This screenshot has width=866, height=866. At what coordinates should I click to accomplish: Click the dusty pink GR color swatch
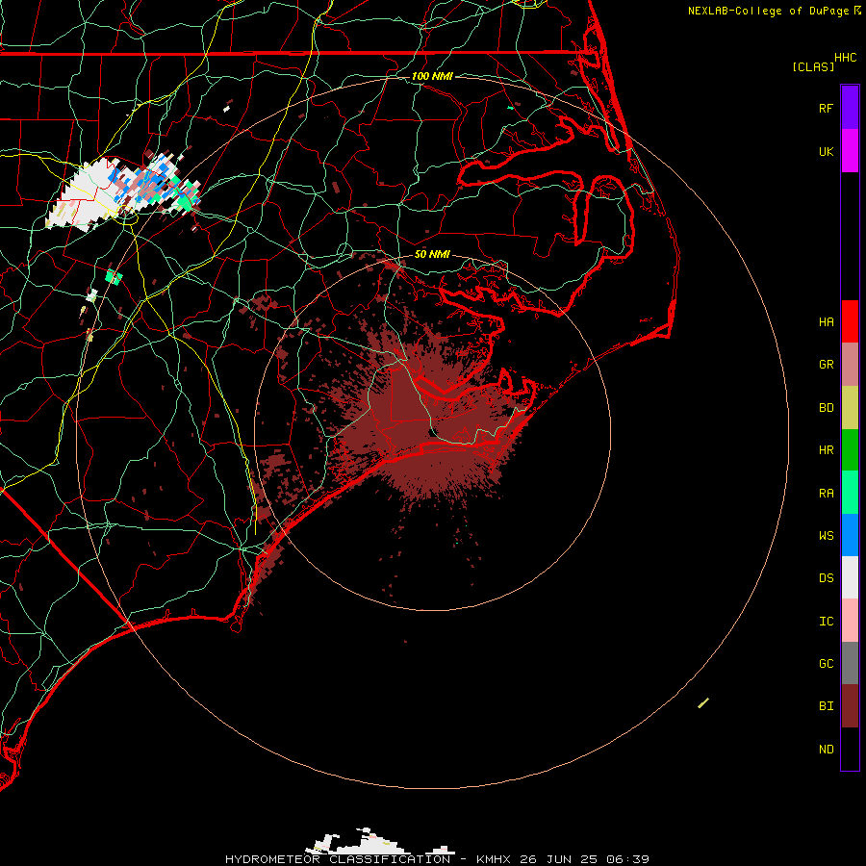850,365
